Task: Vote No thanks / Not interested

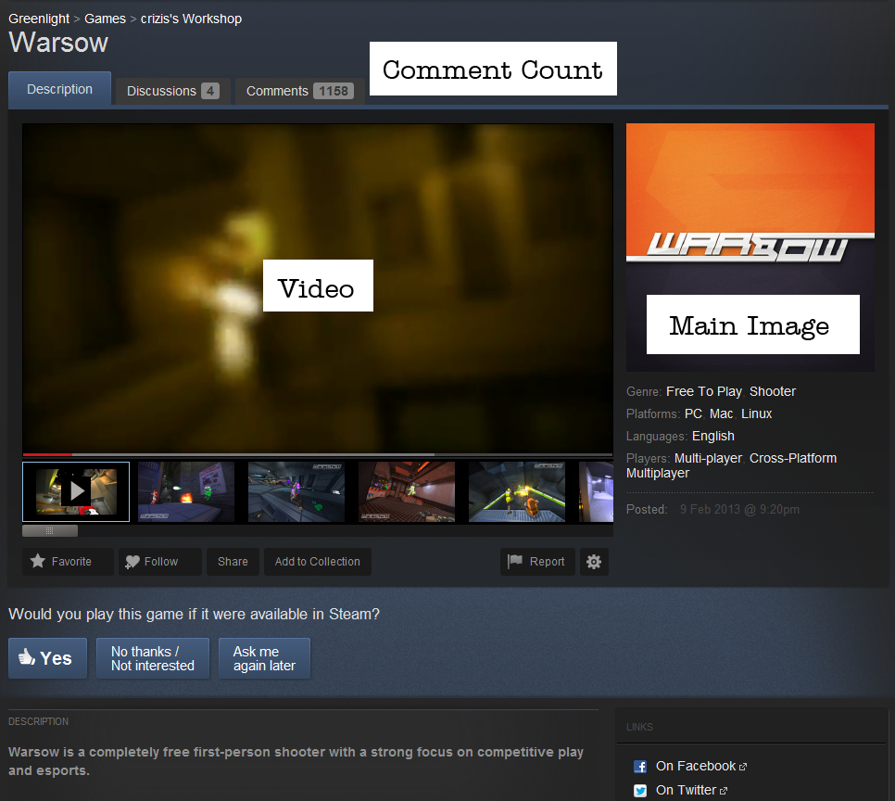Action: (x=153, y=658)
